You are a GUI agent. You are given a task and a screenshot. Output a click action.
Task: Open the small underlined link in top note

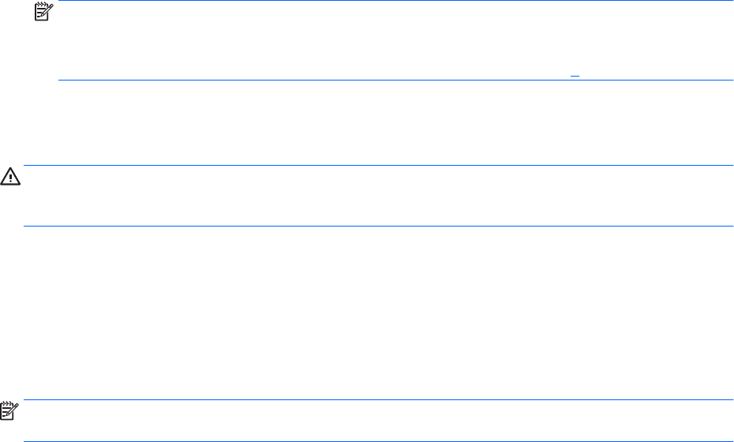tap(575, 73)
